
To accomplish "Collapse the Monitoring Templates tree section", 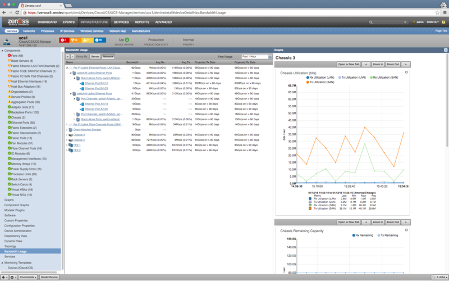I will click(x=2, y=262).
